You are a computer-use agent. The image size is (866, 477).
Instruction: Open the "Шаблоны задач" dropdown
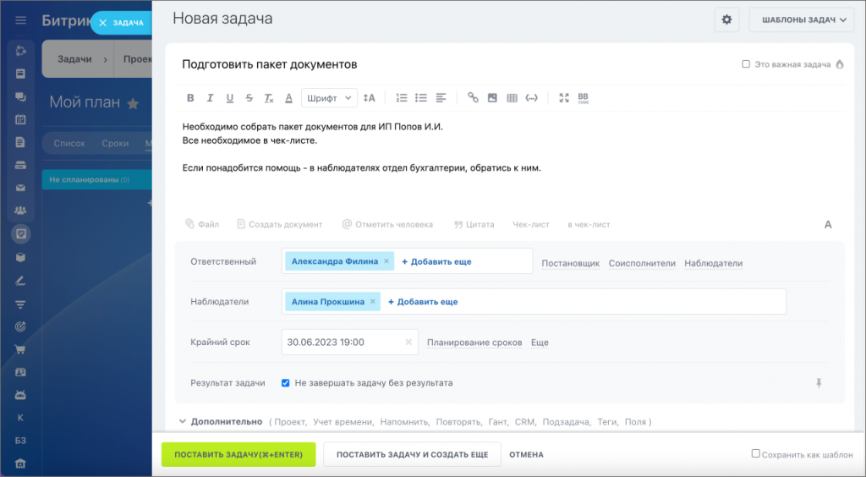801,19
